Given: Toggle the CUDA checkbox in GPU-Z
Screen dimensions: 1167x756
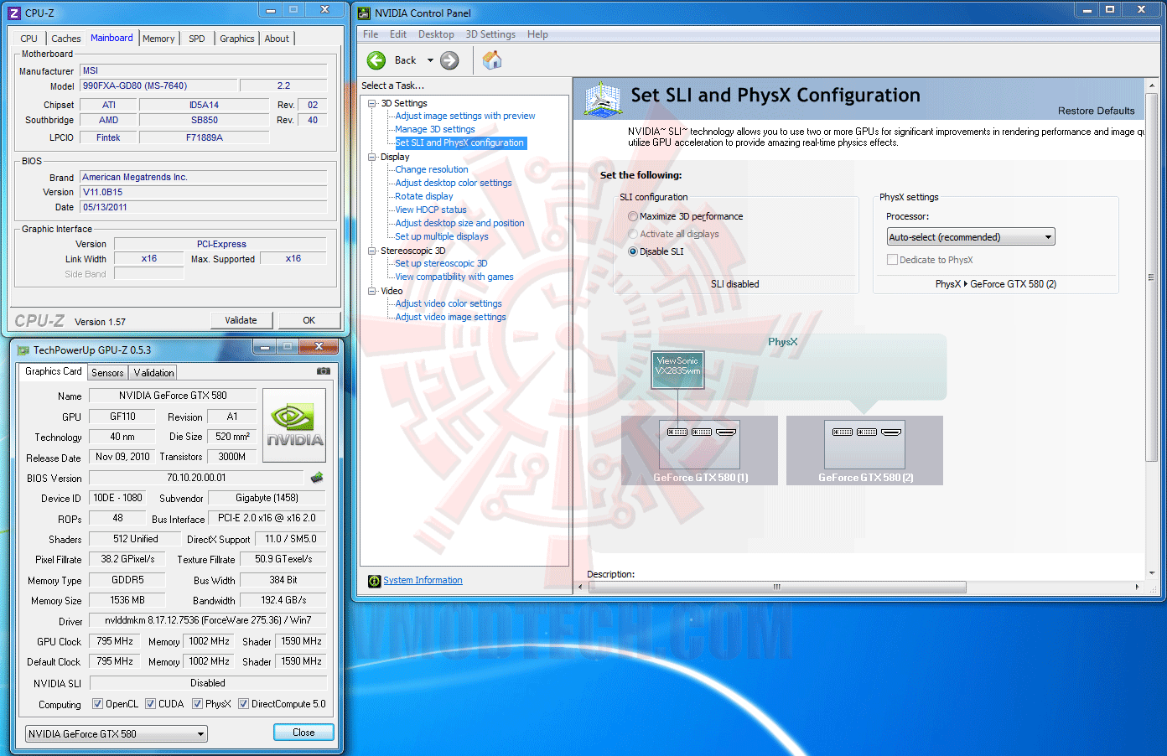Looking at the screenshot, I should click(150, 704).
